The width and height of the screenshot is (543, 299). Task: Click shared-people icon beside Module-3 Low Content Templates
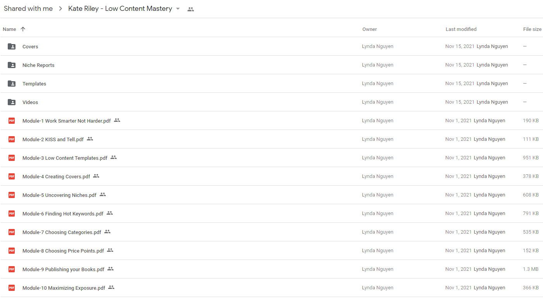114,157
